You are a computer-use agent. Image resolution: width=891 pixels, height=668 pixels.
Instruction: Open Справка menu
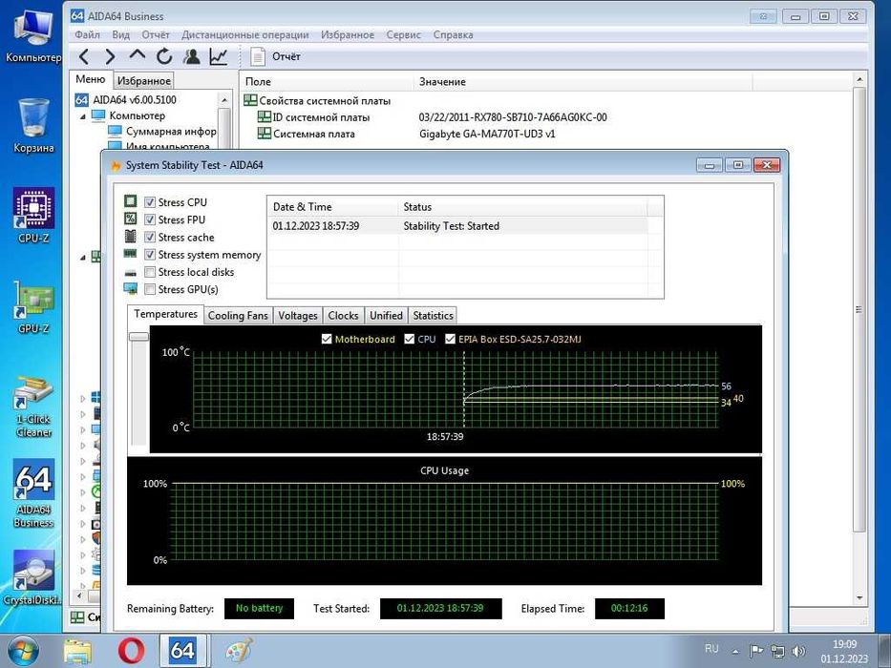click(453, 34)
